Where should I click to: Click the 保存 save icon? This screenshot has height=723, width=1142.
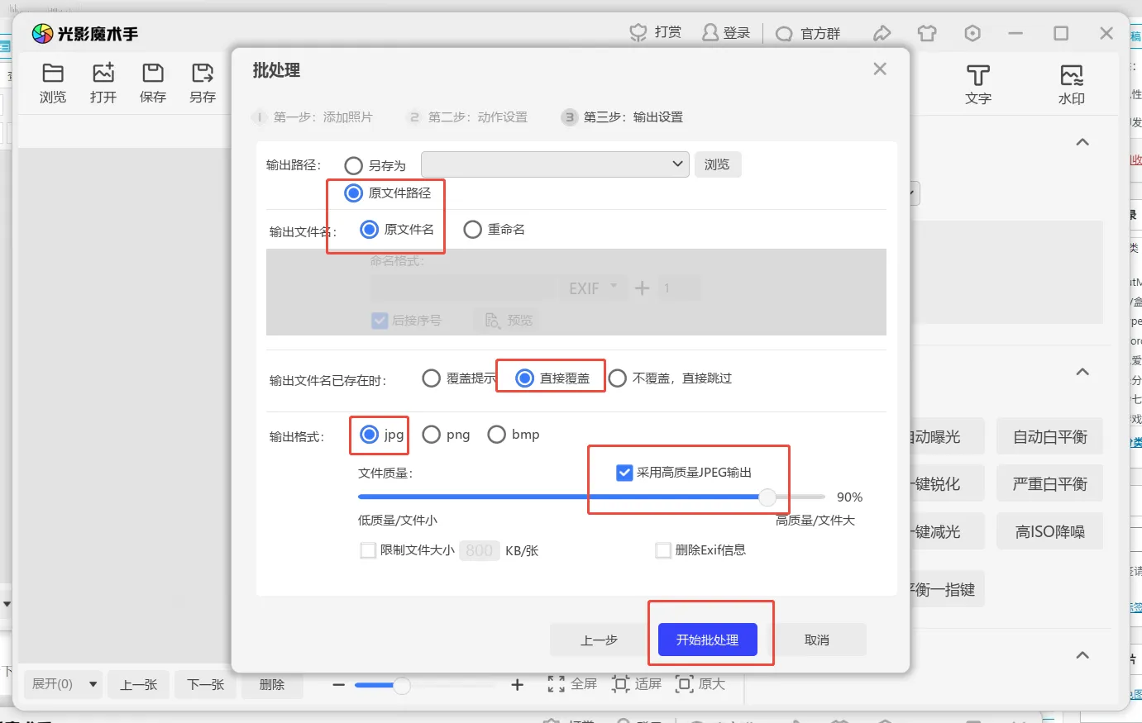[x=153, y=73]
